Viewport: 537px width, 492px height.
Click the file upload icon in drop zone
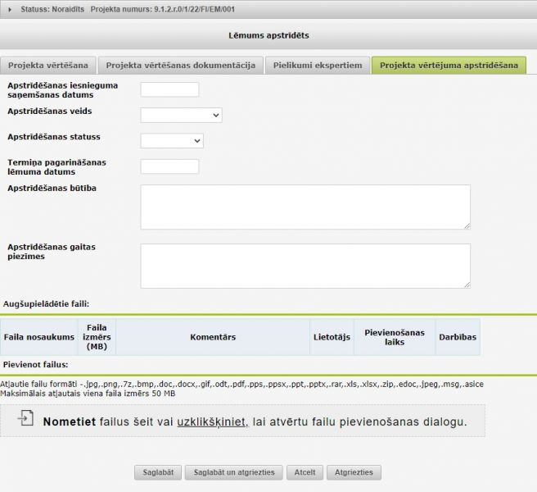26,420
